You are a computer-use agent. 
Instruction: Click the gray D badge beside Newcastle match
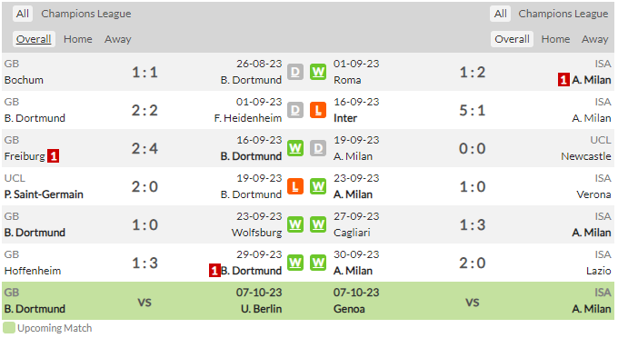click(x=318, y=149)
